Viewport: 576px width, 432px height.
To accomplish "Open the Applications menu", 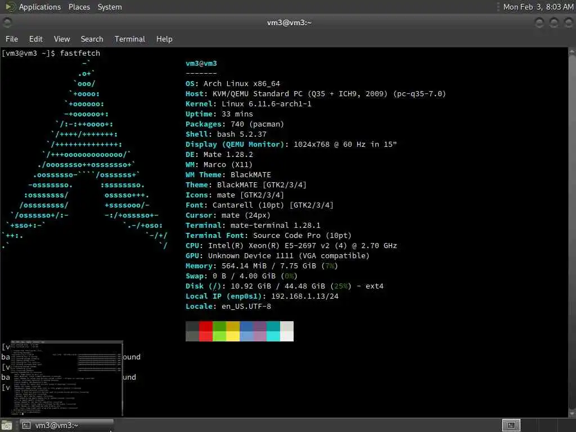I will (x=40, y=7).
